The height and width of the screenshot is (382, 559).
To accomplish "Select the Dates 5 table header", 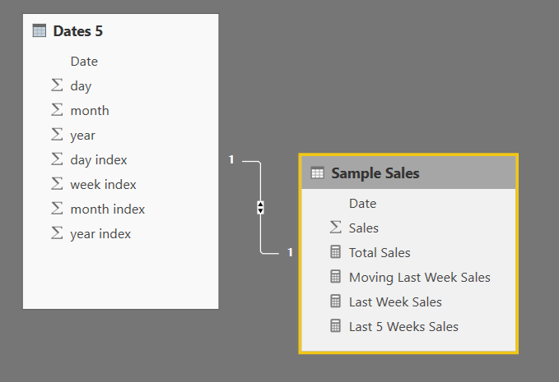I will point(121,31).
